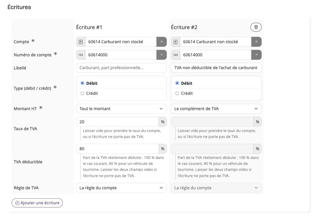Clear Compte field in Écriture #2
Viewport: 317px width, 219px height.
(x=256, y=42)
